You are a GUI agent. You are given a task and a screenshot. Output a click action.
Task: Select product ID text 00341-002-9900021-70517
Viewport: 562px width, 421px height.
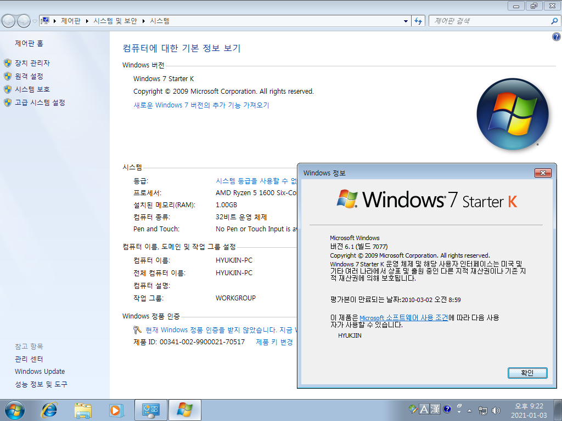point(202,342)
